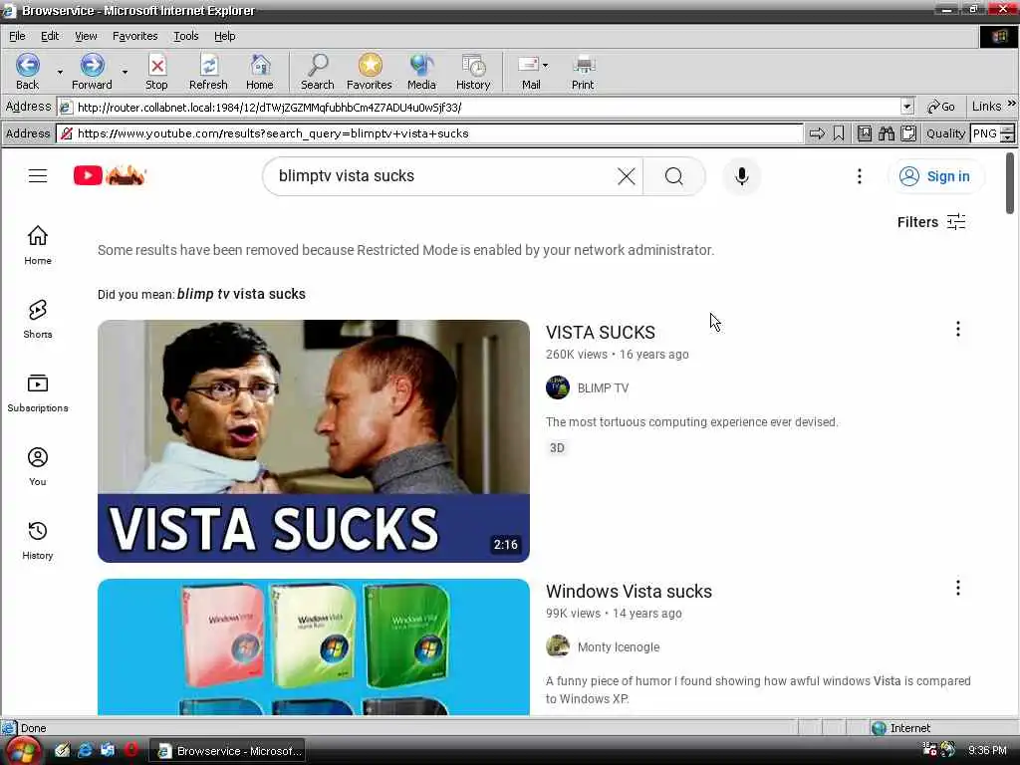Viewport: 1020px width, 765px height.
Task: Click the BLIMP TV channel avatar
Action: coord(558,387)
